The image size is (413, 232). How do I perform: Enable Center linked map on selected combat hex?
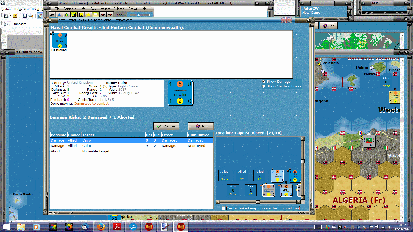point(224,208)
